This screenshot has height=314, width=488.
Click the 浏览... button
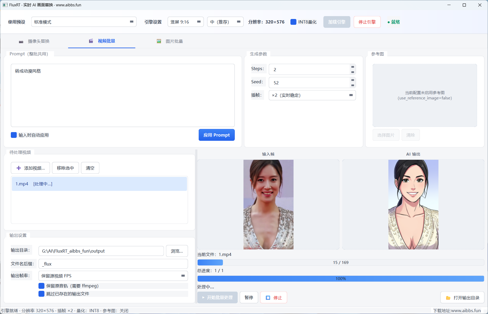[177, 251]
